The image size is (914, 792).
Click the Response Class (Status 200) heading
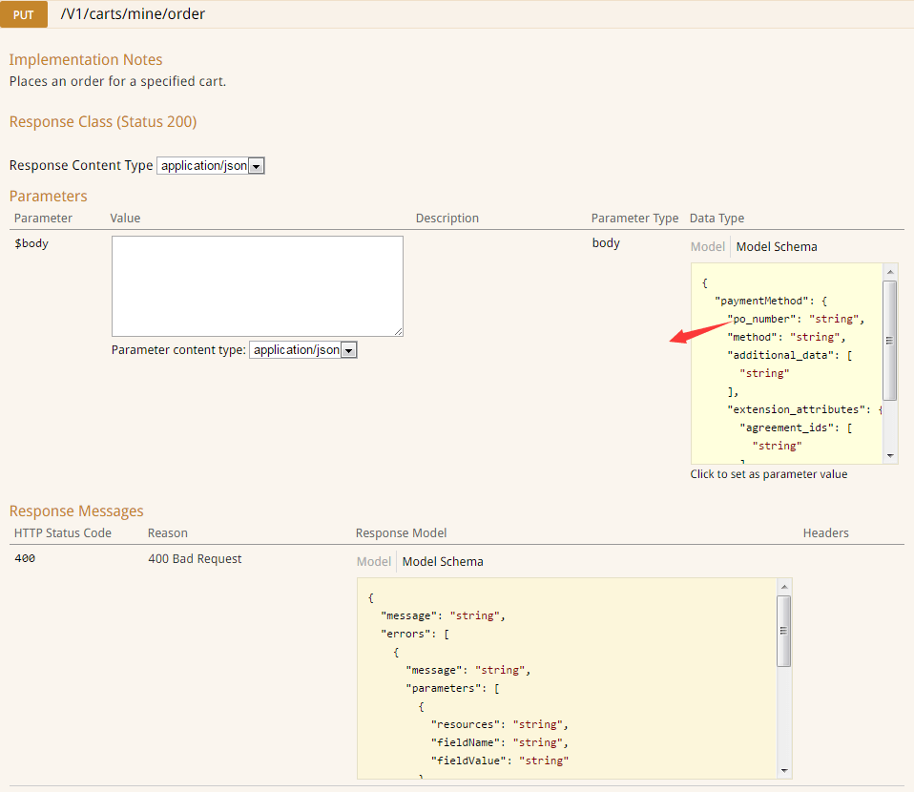click(x=103, y=121)
